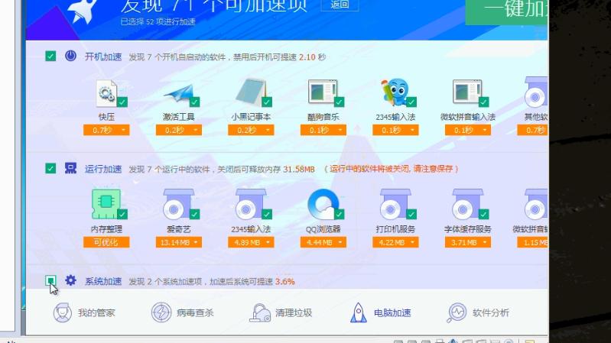This screenshot has width=611, height=343.
Task: Click the 2345输入法 icon in running row
Action: 250,204
